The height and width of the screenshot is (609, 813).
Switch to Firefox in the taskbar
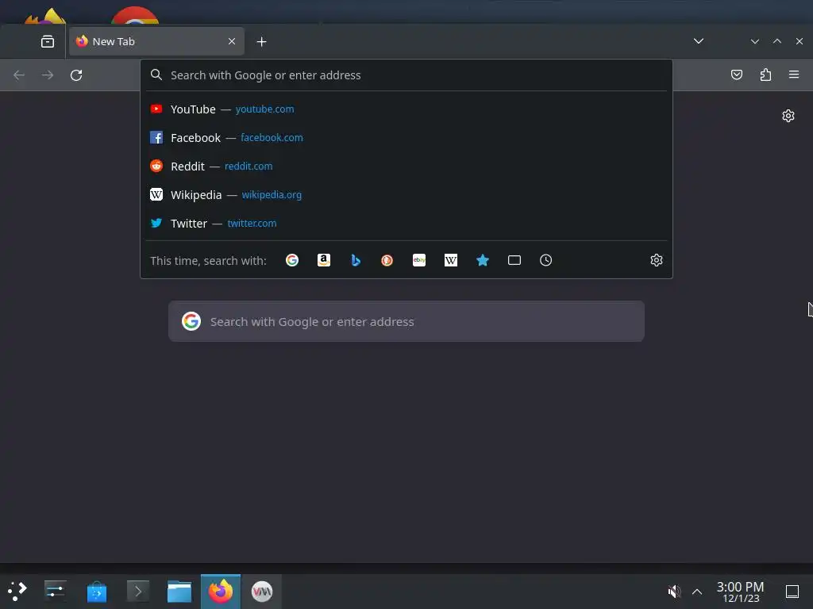click(221, 591)
